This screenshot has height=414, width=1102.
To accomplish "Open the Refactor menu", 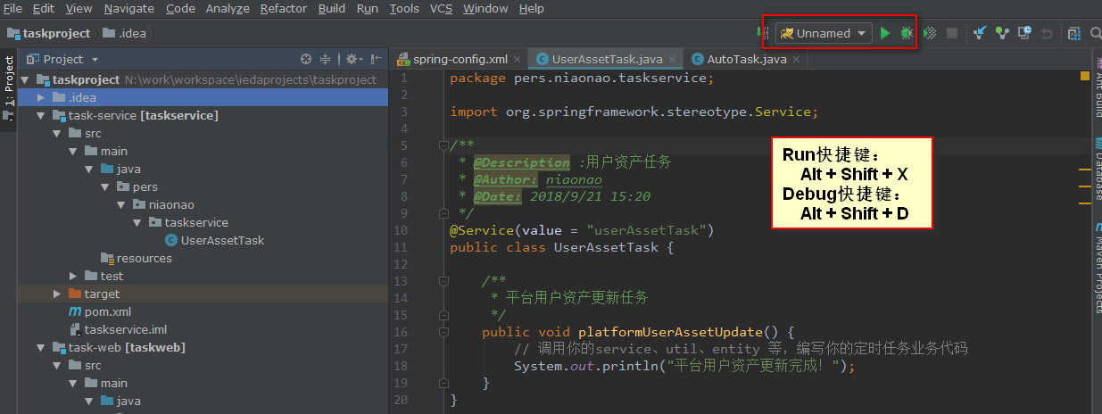I will click(283, 8).
